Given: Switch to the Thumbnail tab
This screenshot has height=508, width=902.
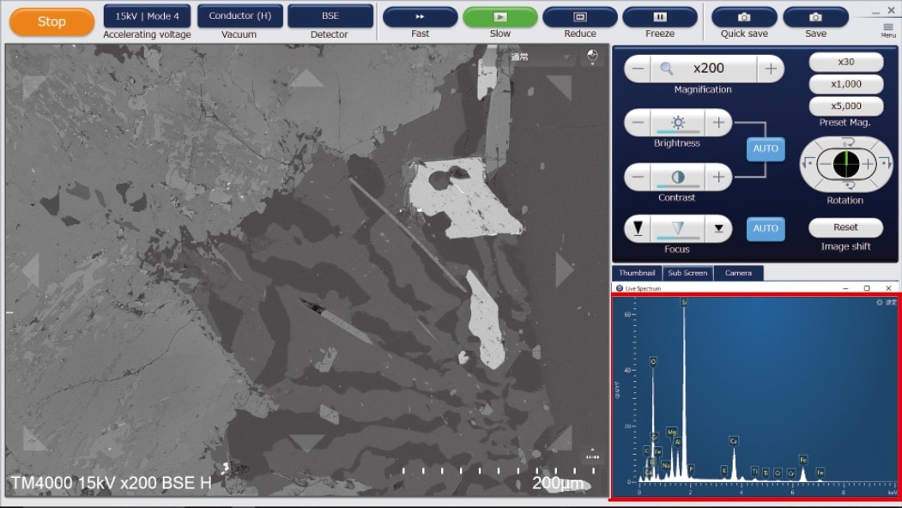Looking at the screenshot, I should (636, 273).
